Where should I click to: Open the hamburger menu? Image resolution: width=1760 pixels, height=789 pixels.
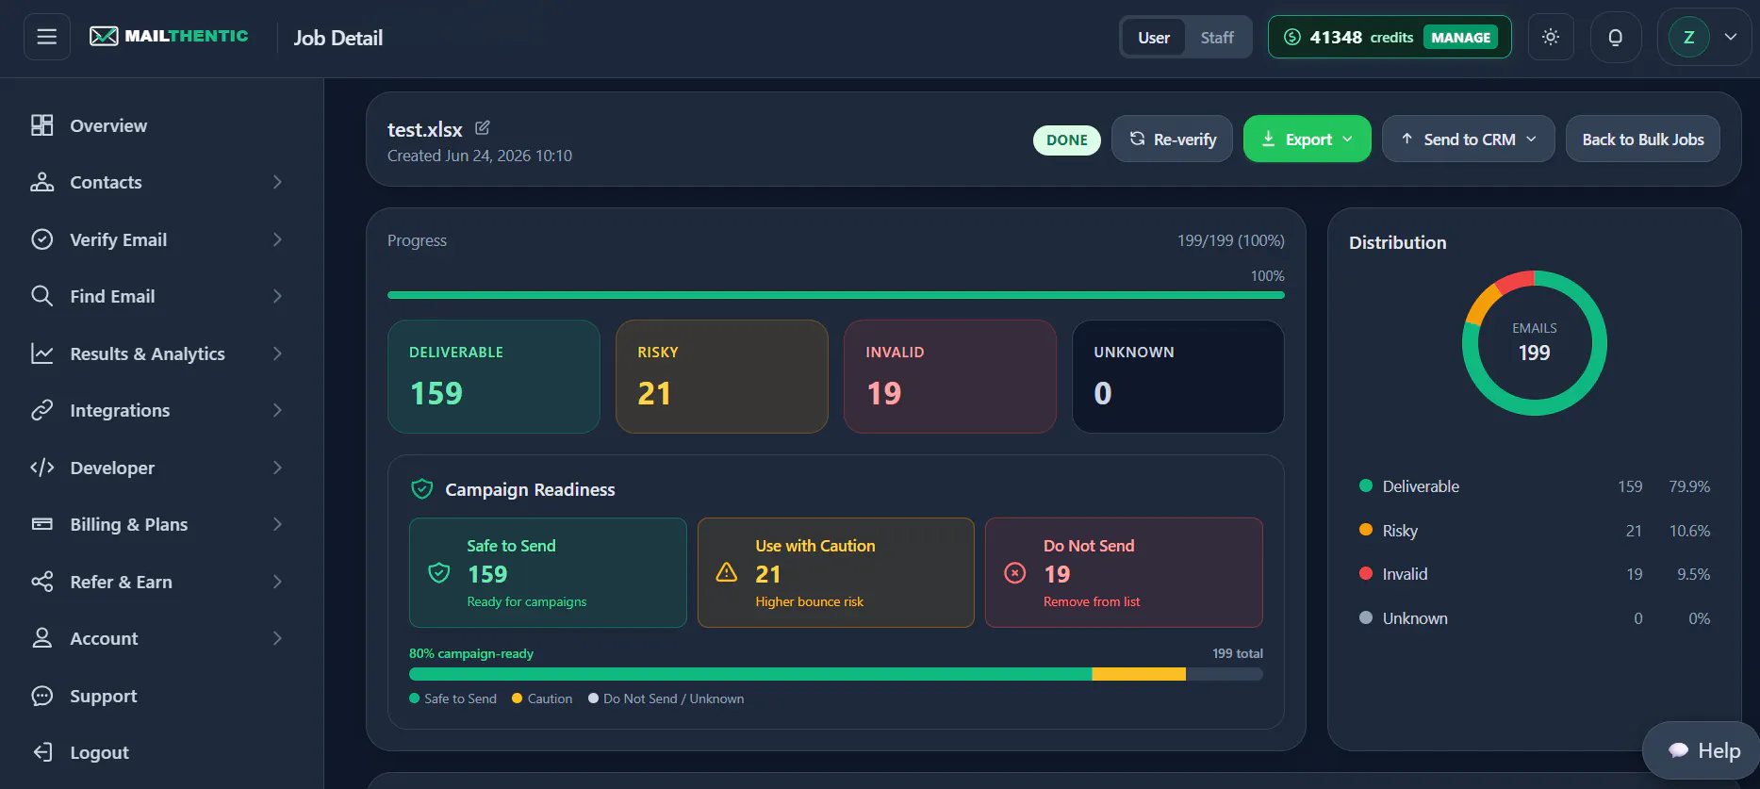pyautogui.click(x=47, y=38)
